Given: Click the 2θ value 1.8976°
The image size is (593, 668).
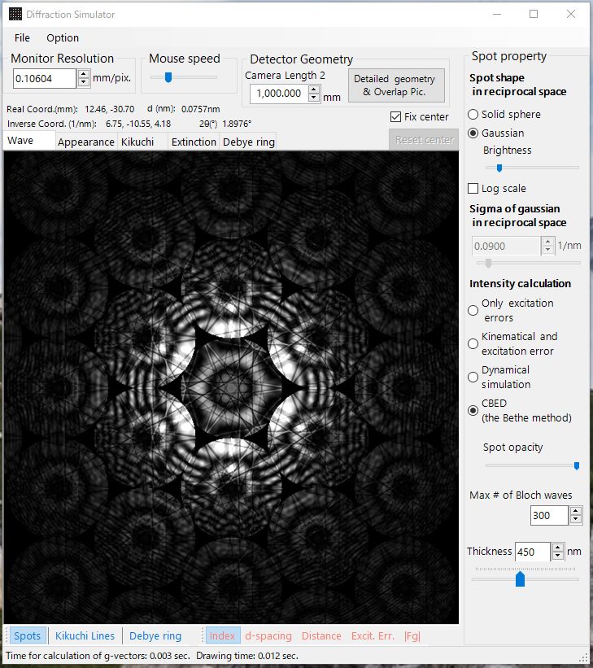Looking at the screenshot, I should 237,124.
